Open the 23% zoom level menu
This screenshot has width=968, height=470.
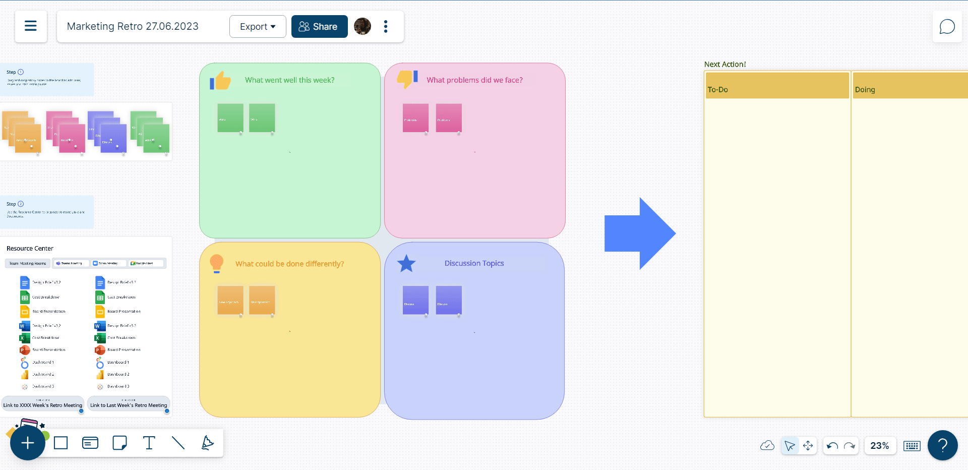[x=879, y=446]
